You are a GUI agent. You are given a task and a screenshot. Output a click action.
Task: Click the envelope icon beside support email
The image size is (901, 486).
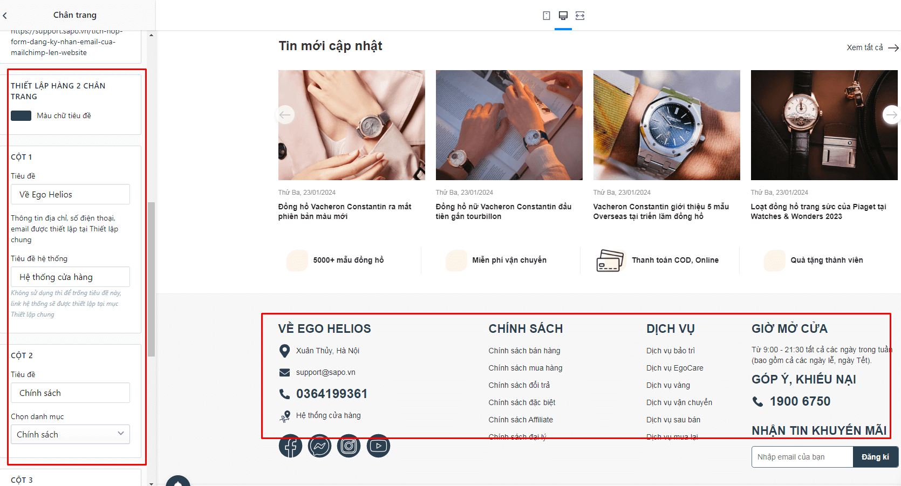coord(284,373)
